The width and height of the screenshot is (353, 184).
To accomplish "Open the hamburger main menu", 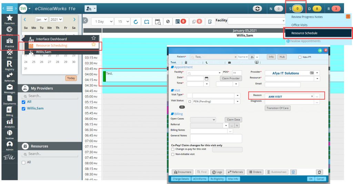I will pos(9,9).
